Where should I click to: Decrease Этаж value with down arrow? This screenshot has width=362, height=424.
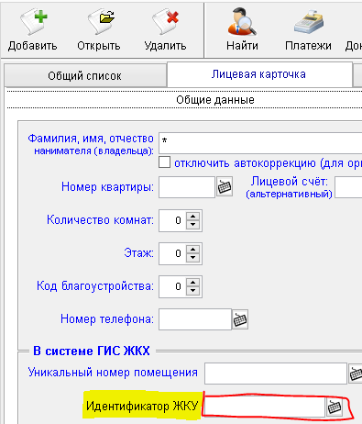point(192,257)
